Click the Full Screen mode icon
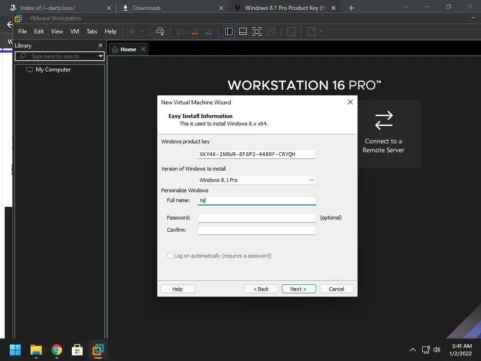This screenshot has height=361, width=481. point(257,31)
